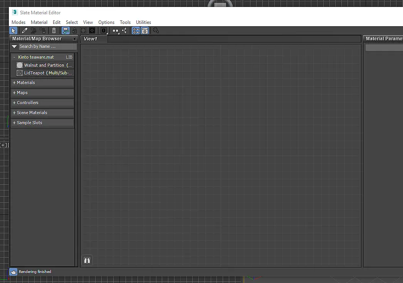Click Put Material to Scene icon
Image resolution: width=403 pixels, height=283 pixels.
[34, 30]
